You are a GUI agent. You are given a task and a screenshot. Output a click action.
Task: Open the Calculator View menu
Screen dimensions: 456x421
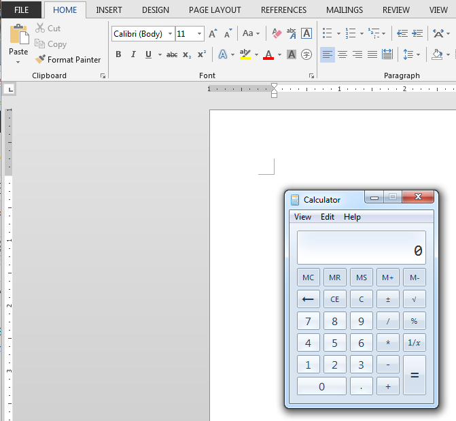[302, 217]
